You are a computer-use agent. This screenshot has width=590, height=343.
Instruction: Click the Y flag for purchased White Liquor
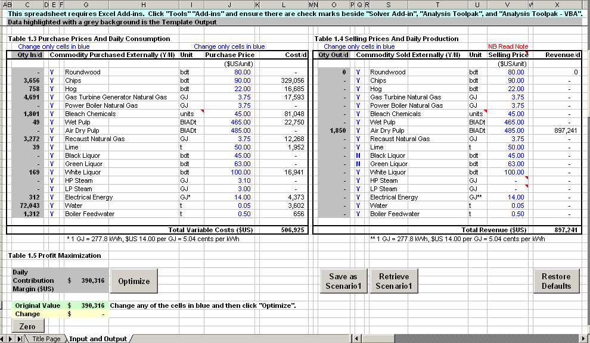(x=52, y=172)
